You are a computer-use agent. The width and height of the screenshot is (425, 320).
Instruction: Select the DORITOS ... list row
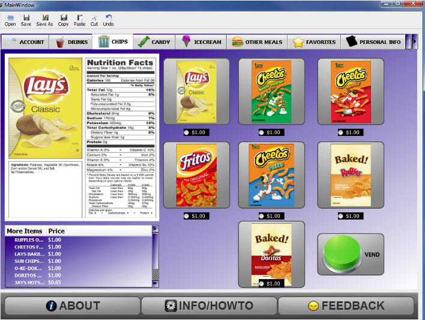point(79,275)
